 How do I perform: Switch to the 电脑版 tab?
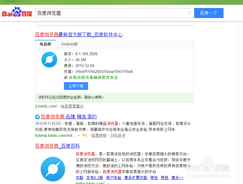(45, 44)
